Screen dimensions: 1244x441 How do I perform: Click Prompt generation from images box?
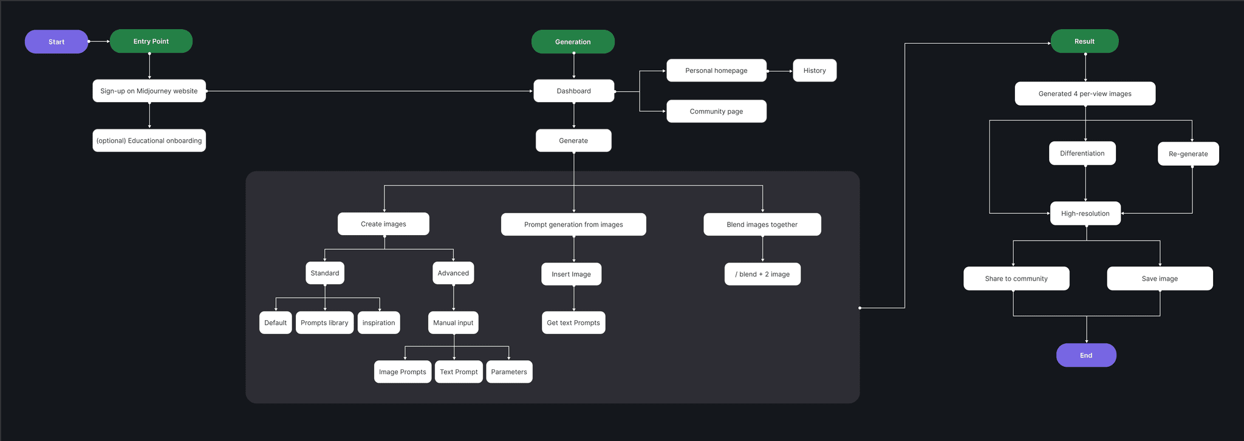573,224
